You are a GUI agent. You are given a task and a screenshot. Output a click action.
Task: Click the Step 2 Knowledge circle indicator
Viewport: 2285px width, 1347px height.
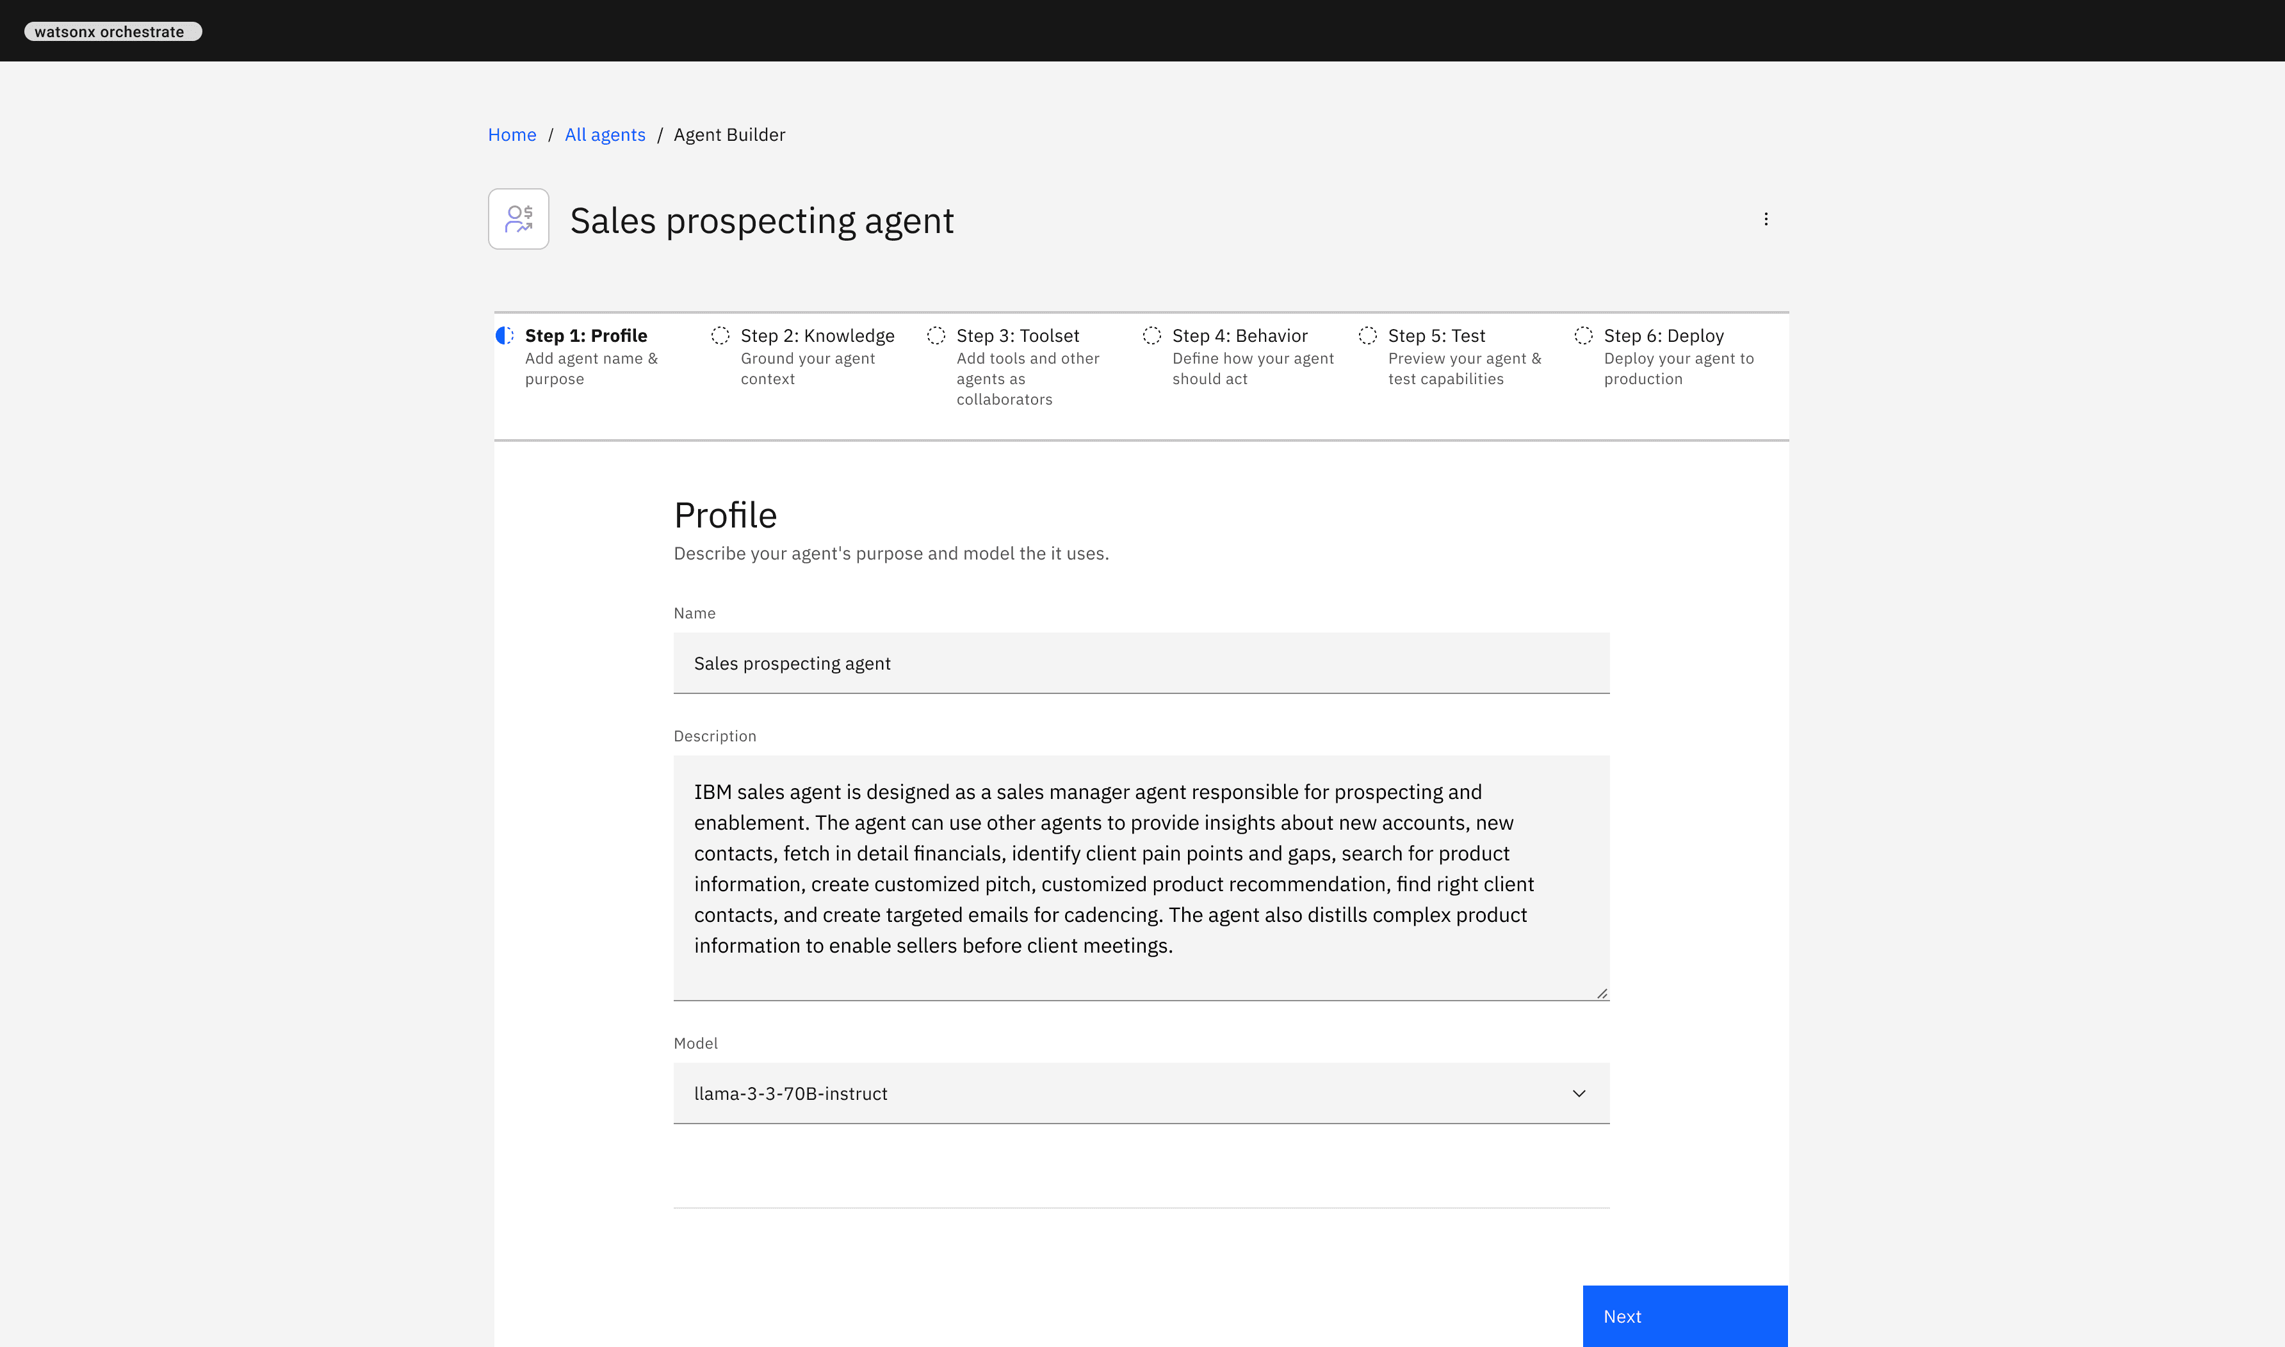(720, 336)
